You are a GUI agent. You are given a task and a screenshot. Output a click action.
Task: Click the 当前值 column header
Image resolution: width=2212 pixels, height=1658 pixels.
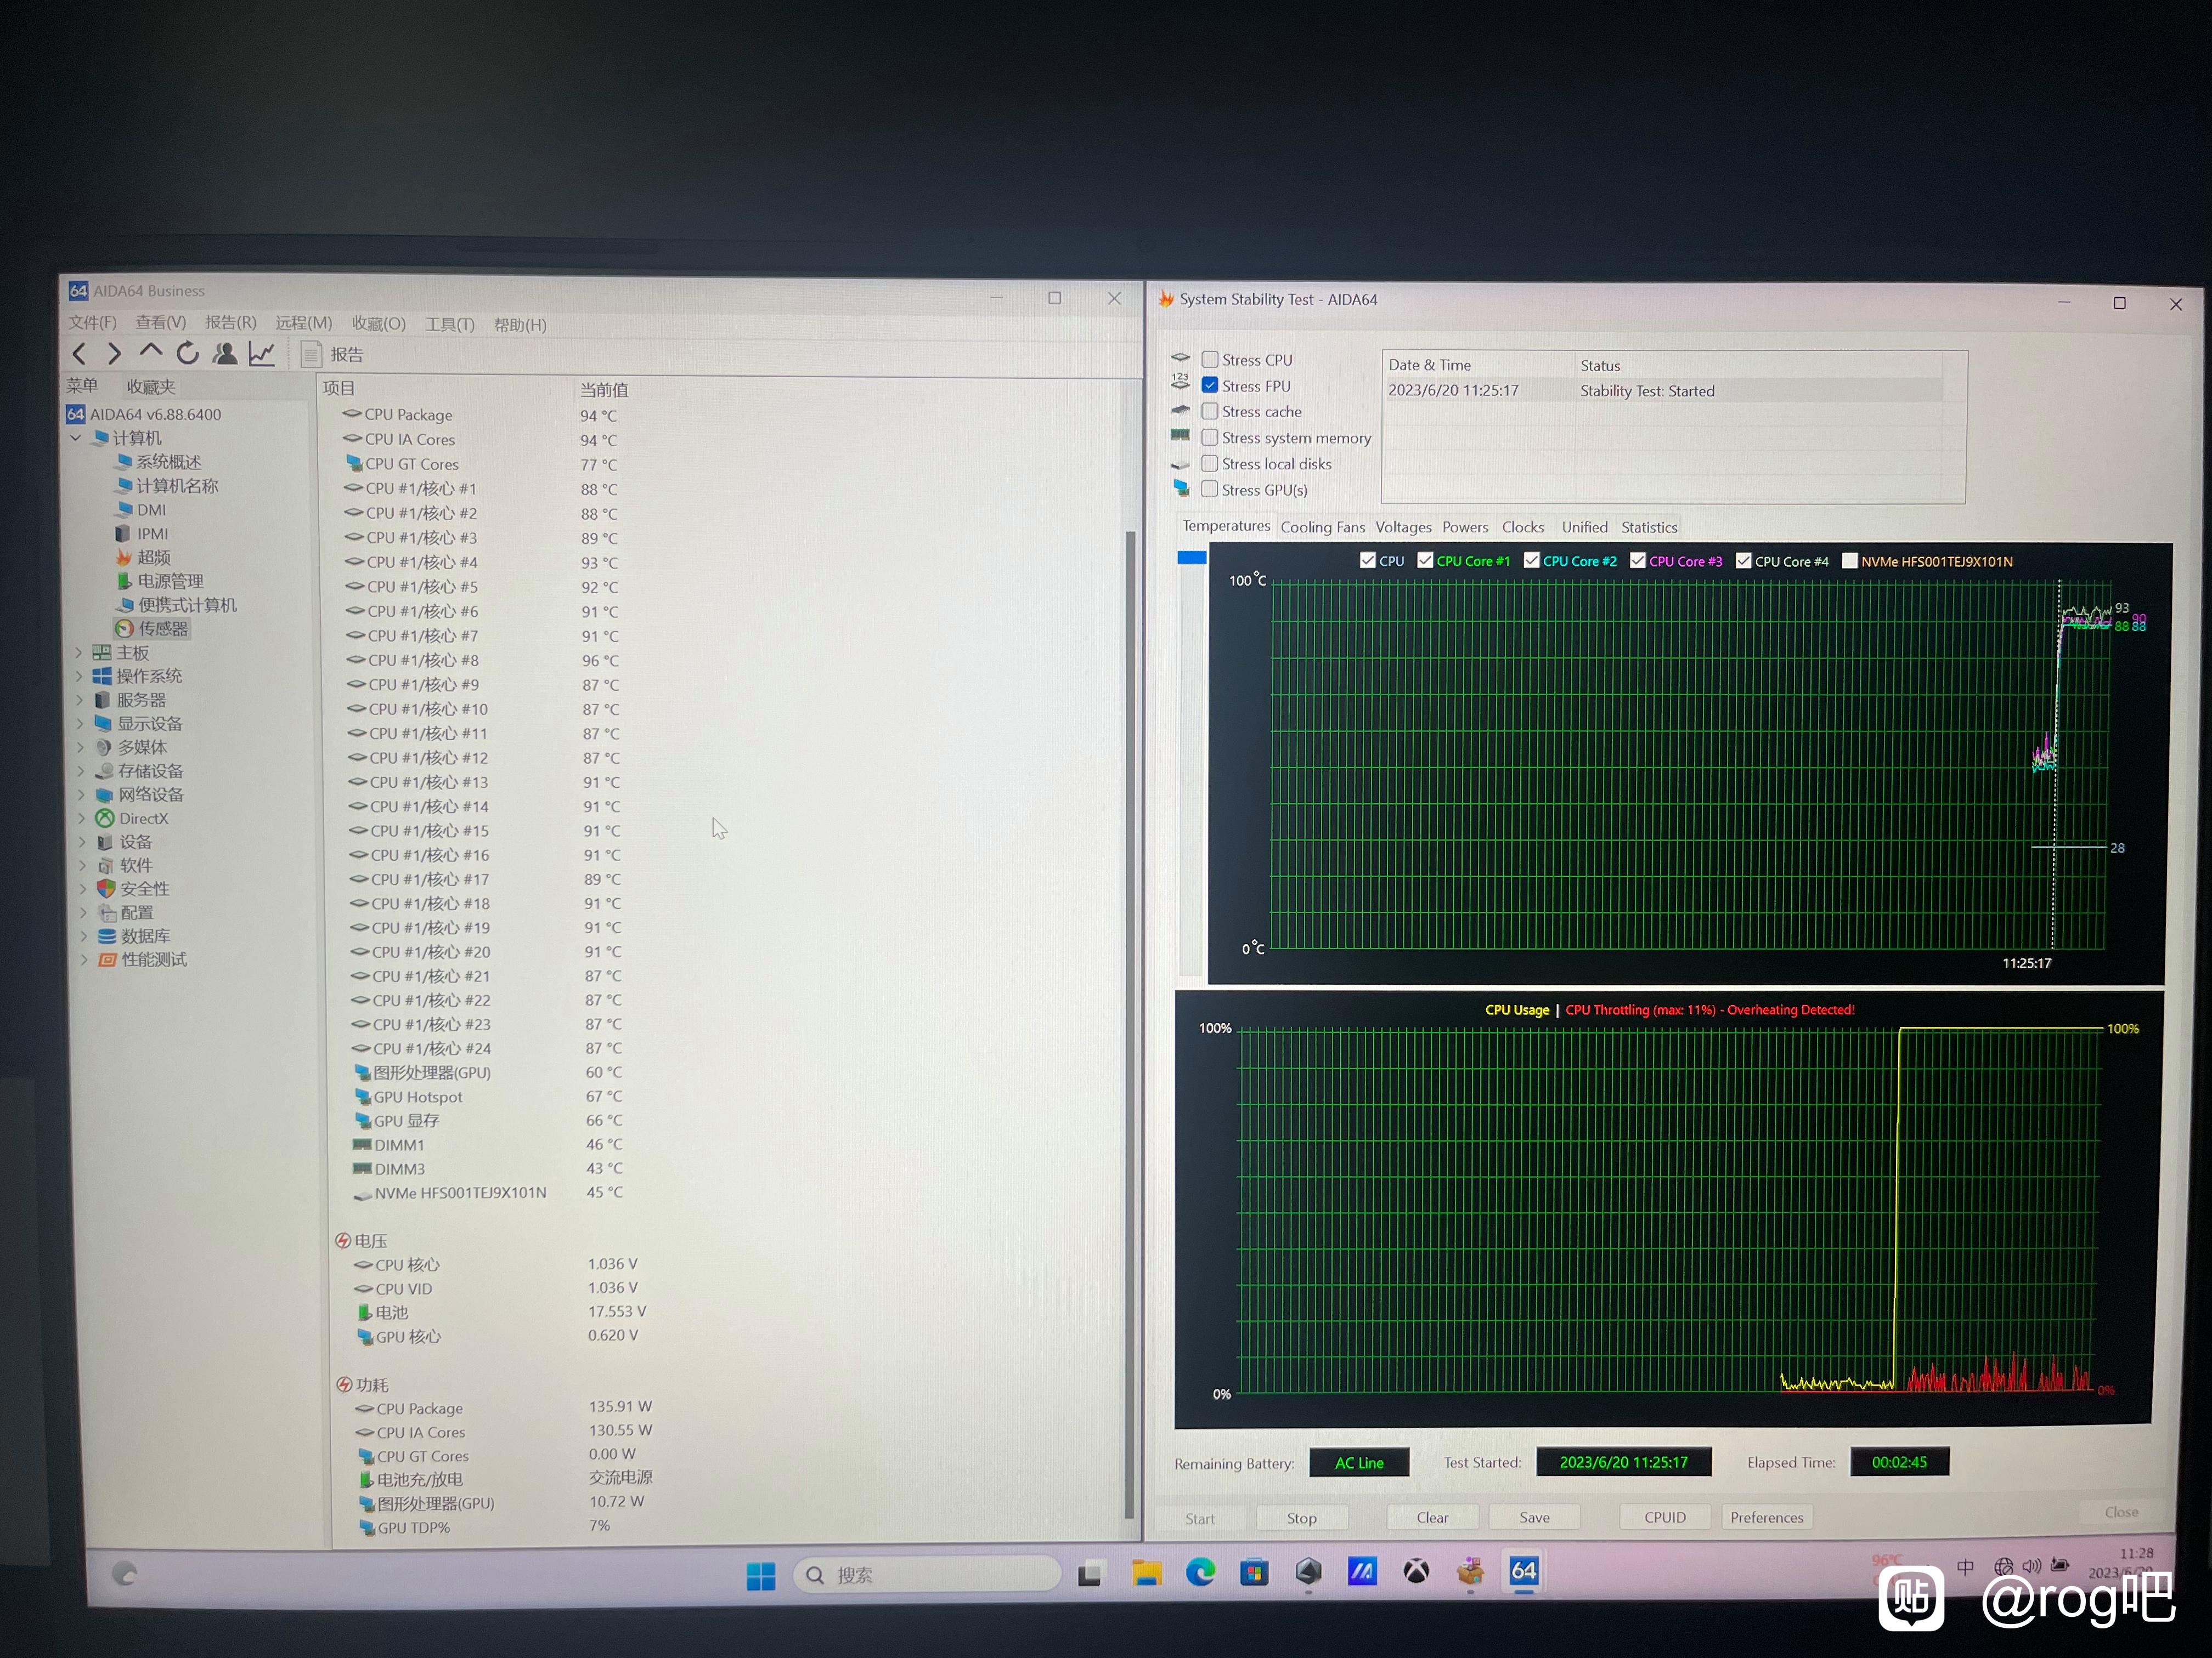(604, 390)
